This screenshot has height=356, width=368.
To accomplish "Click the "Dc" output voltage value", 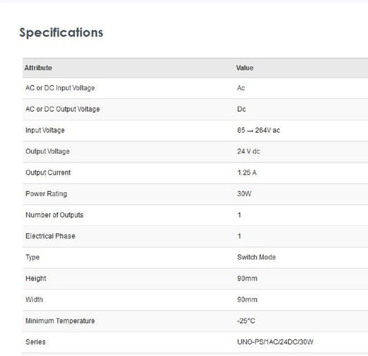I will [241, 109].
